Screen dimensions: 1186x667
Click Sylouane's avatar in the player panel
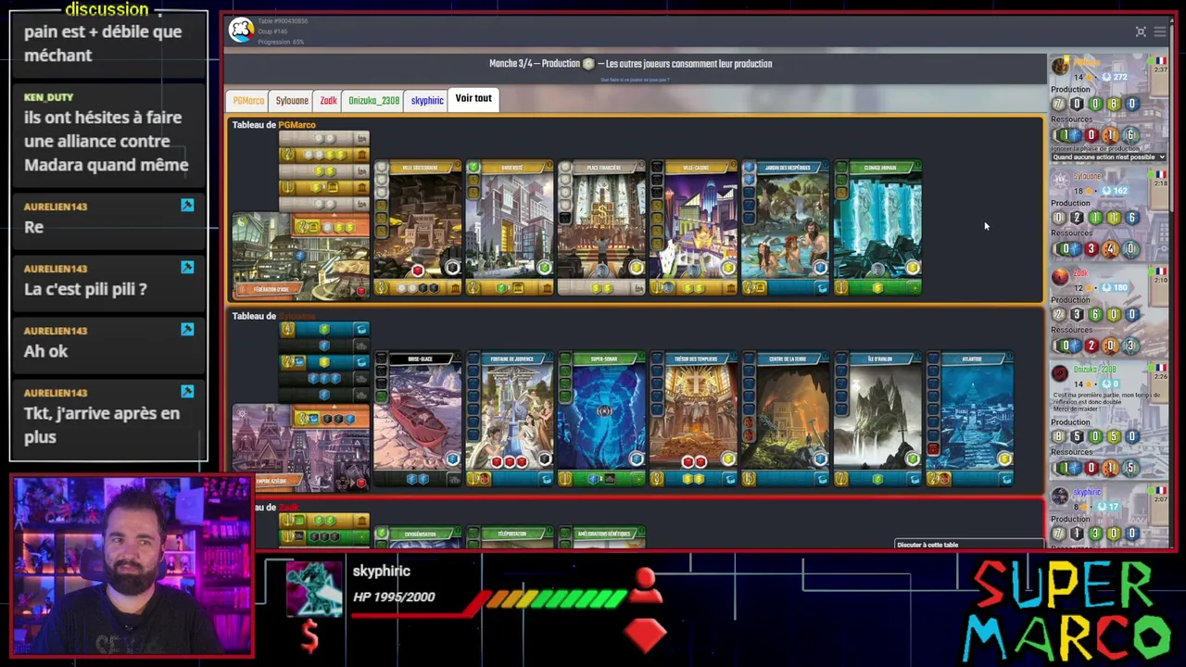click(1060, 180)
